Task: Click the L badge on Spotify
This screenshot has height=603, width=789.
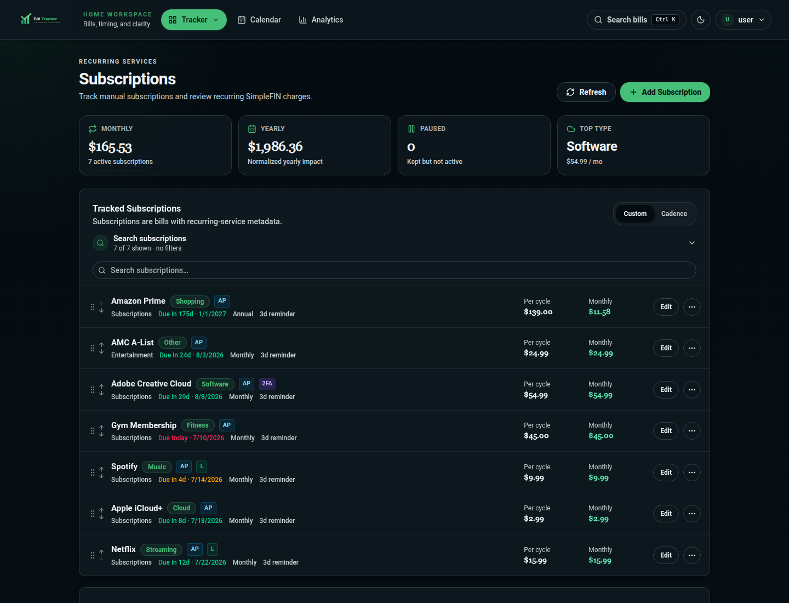Action: (x=202, y=467)
